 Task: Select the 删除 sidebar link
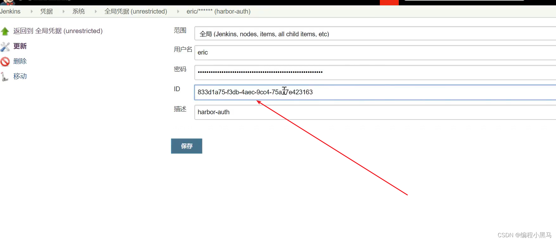[x=20, y=61]
